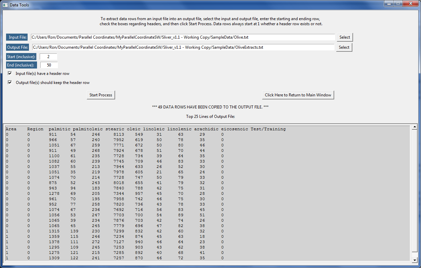Screen dimensions: 421x268
Task: Click the scroll down arrow of output preview
Action: click(x=415, y=260)
